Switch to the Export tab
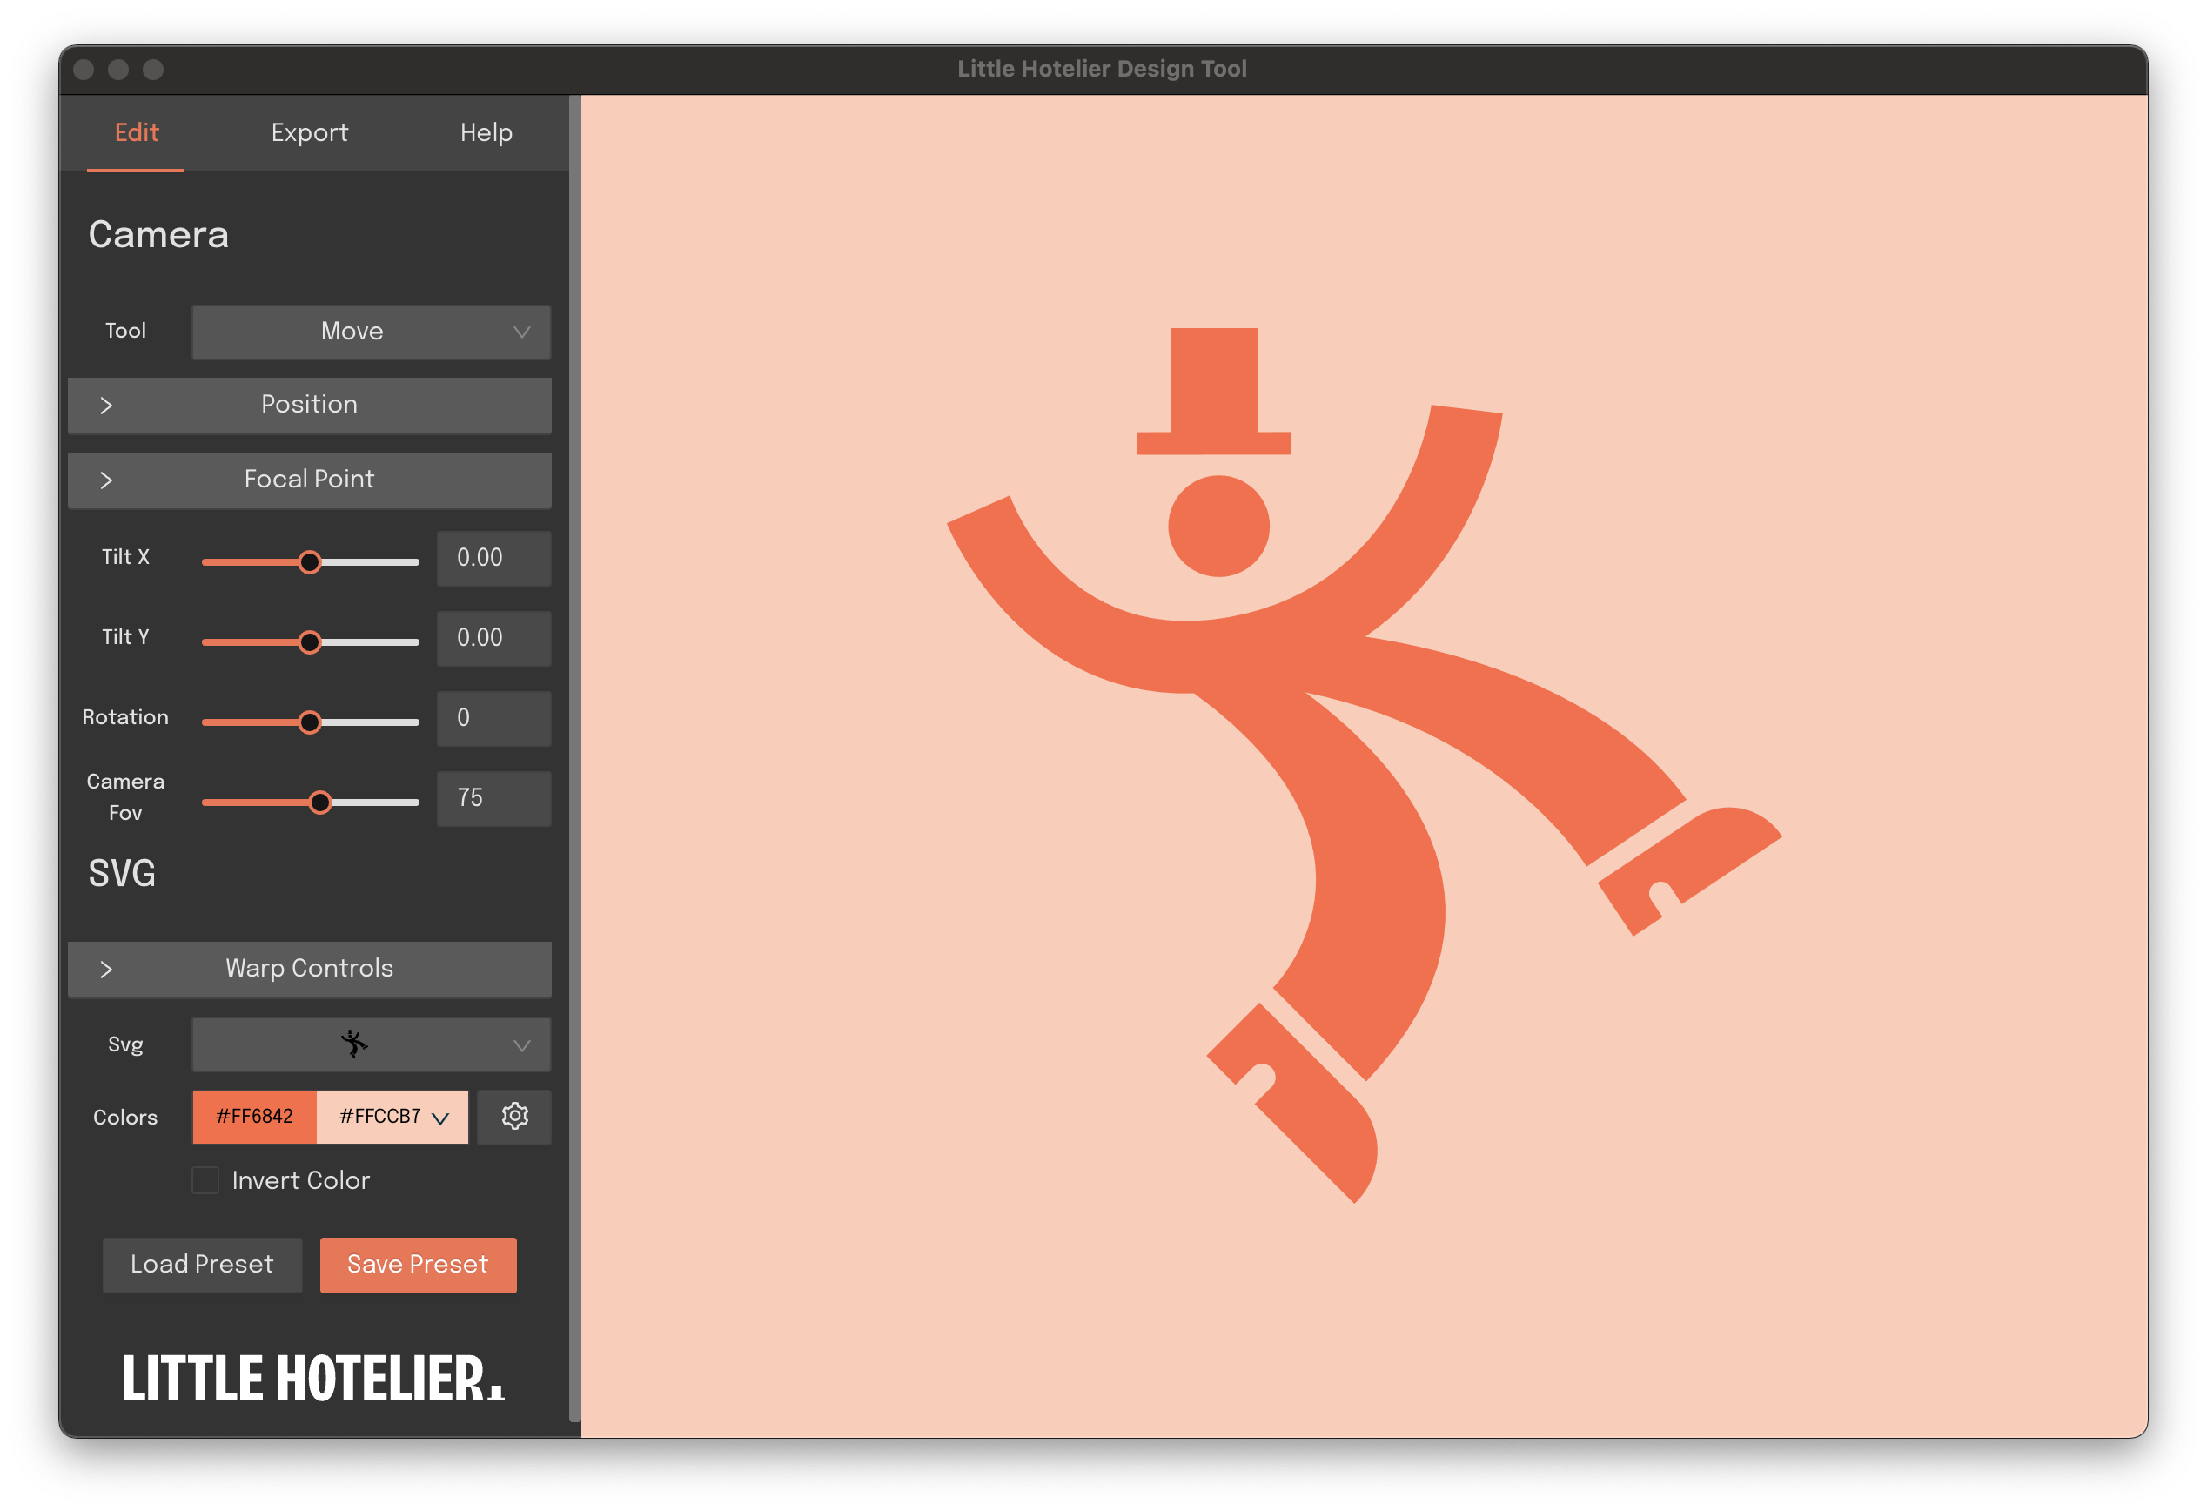Viewport: 2207px width, 1511px height. pos(310,133)
